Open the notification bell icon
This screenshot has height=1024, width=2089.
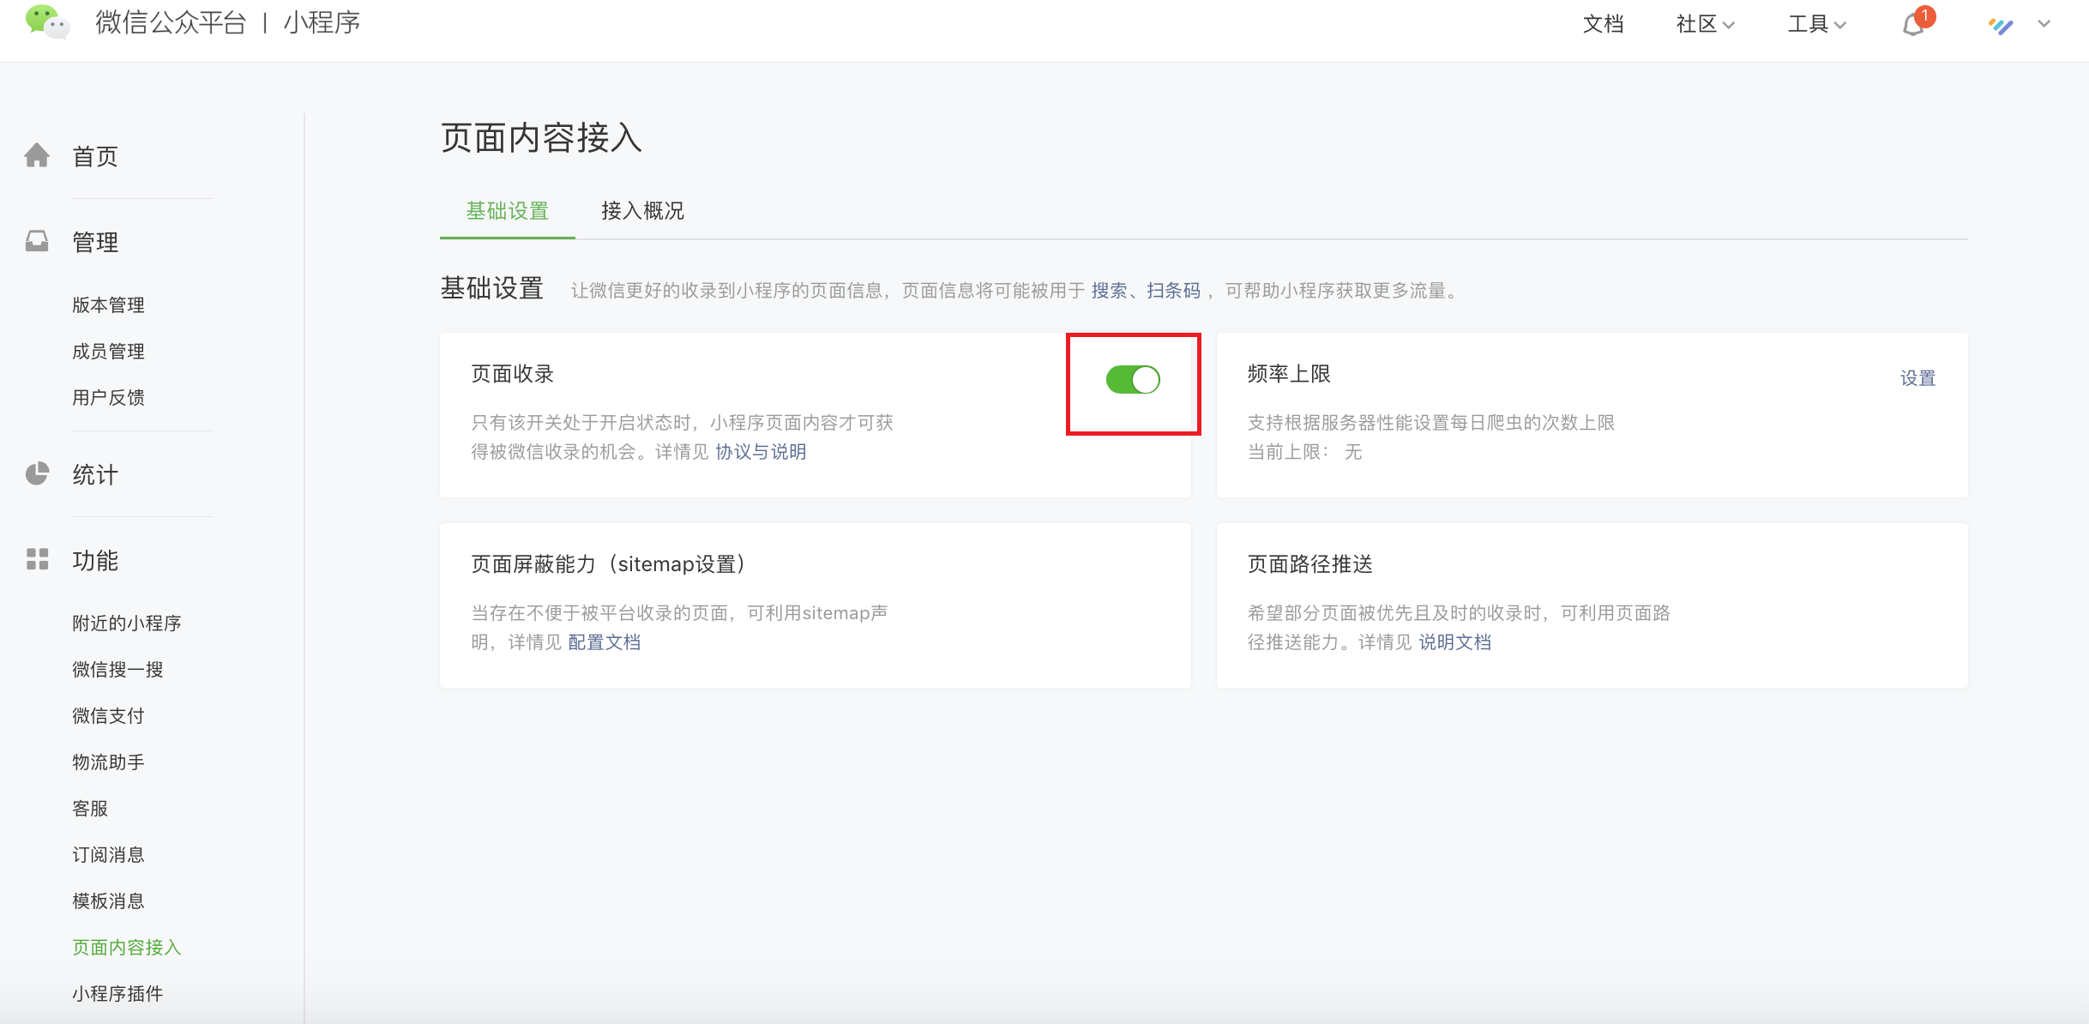pyautogui.click(x=1913, y=24)
